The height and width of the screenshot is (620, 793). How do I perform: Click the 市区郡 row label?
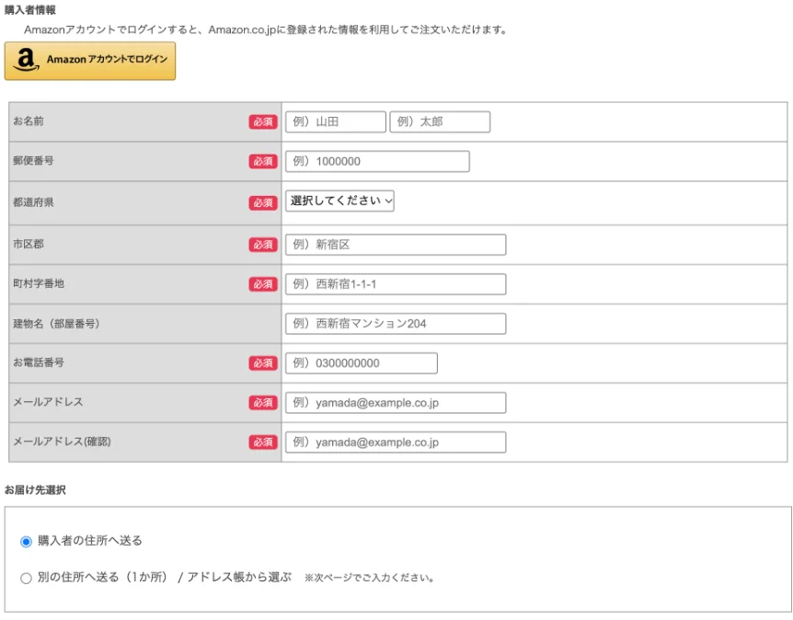(29, 244)
